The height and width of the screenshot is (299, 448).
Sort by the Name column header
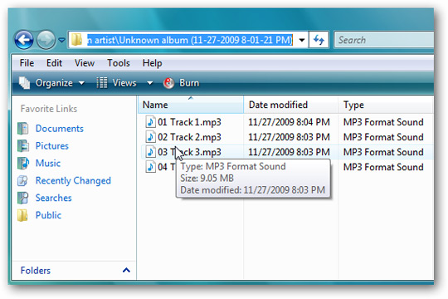(191, 105)
